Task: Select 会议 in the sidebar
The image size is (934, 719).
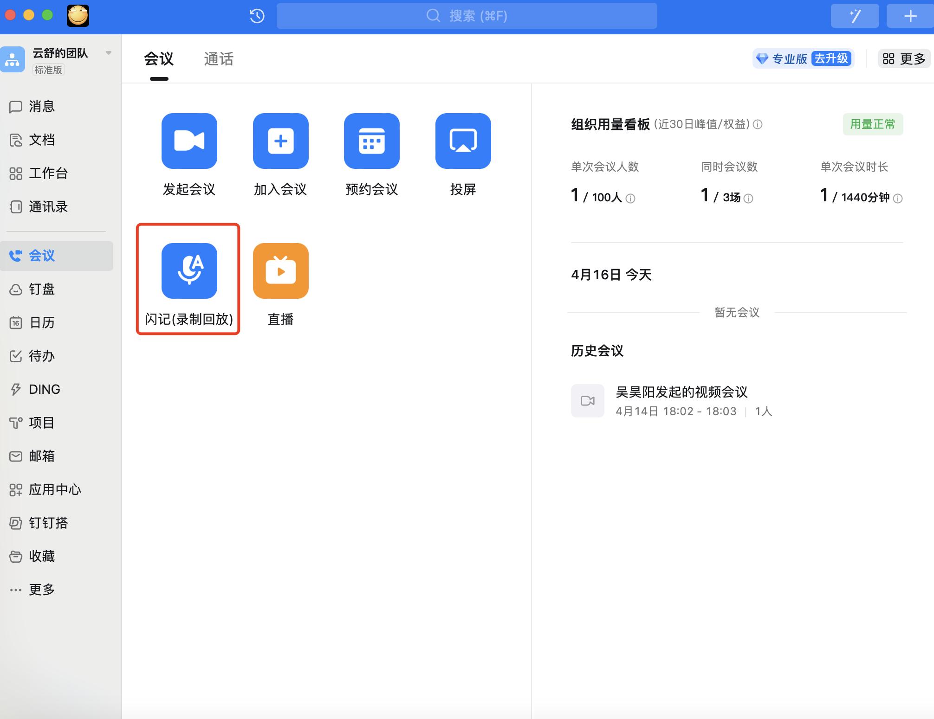Action: [57, 256]
